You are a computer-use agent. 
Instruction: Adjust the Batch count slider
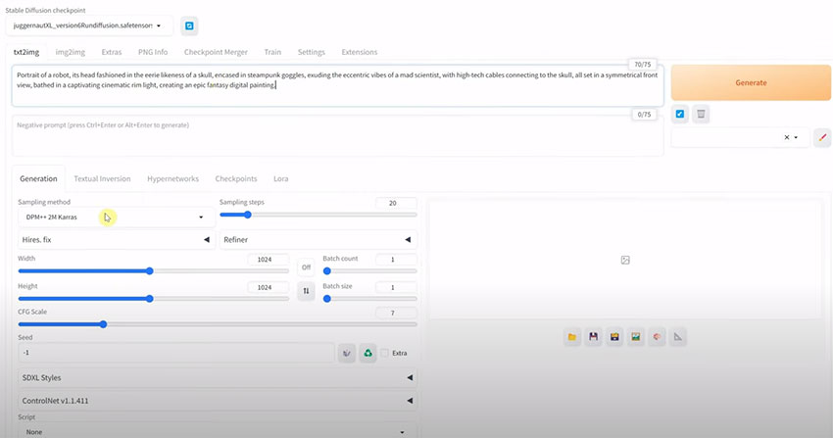[369, 271]
